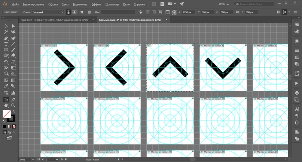Select the Curvature tool

click(13, 38)
